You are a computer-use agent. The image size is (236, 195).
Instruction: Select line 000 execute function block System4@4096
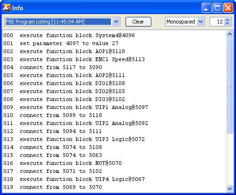point(69,35)
